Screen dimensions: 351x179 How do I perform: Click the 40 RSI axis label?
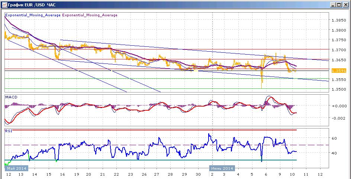(334, 153)
